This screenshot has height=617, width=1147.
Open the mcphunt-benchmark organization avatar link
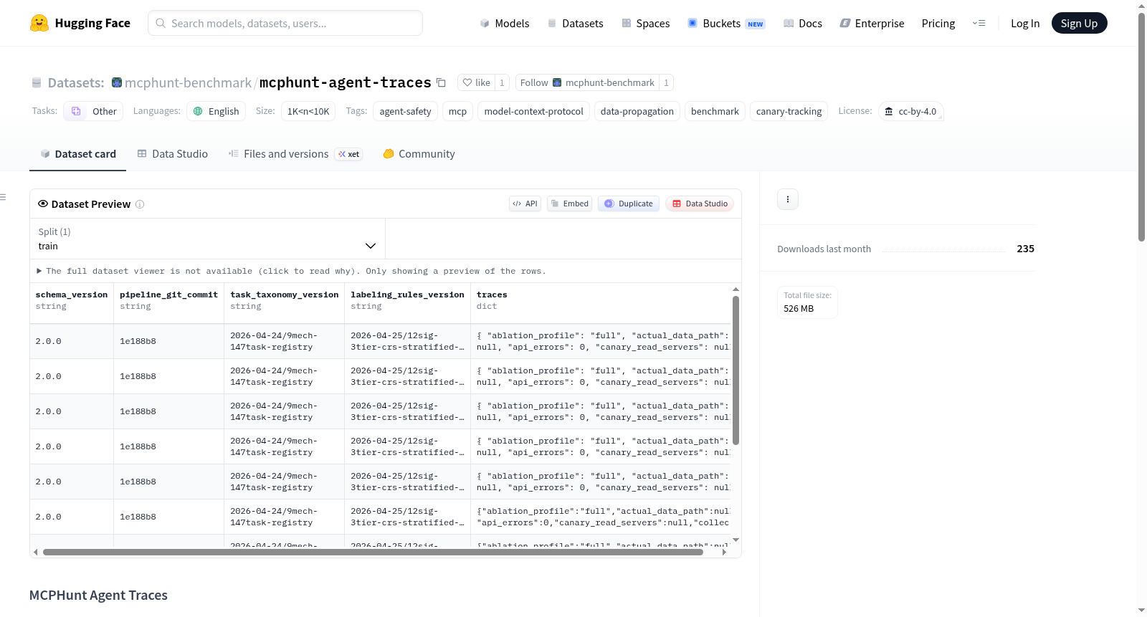(117, 83)
